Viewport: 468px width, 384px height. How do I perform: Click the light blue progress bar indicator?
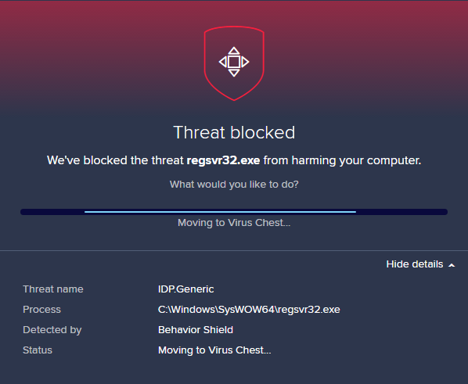click(220, 212)
